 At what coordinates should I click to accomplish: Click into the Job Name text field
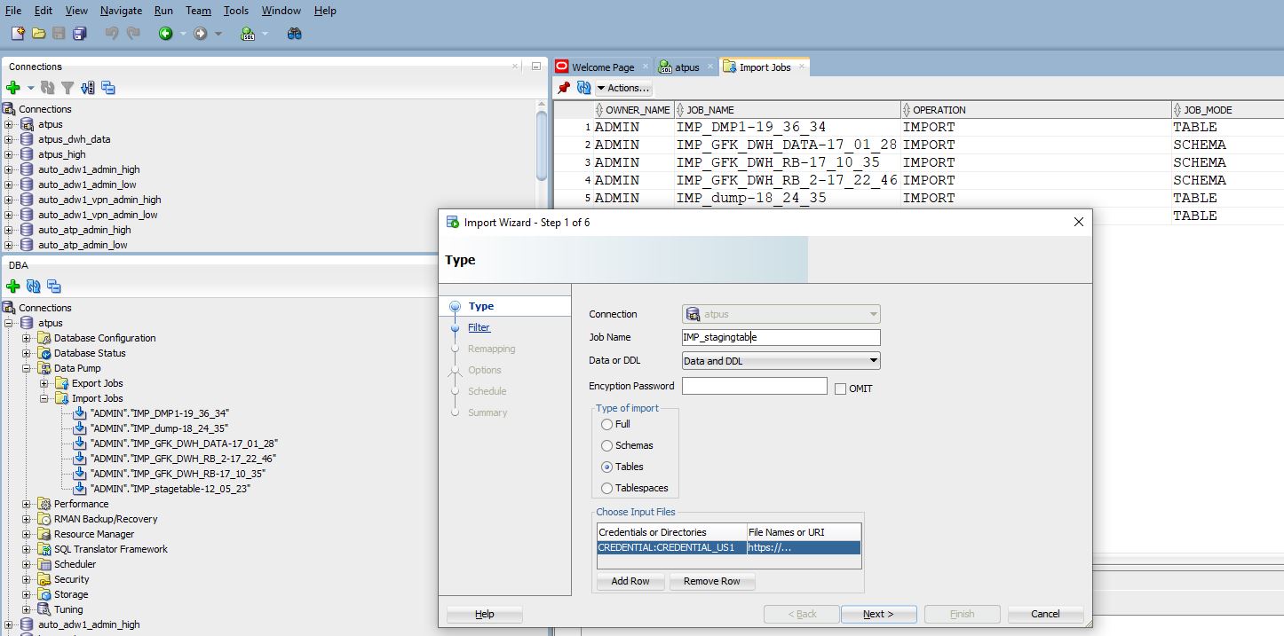tap(780, 337)
